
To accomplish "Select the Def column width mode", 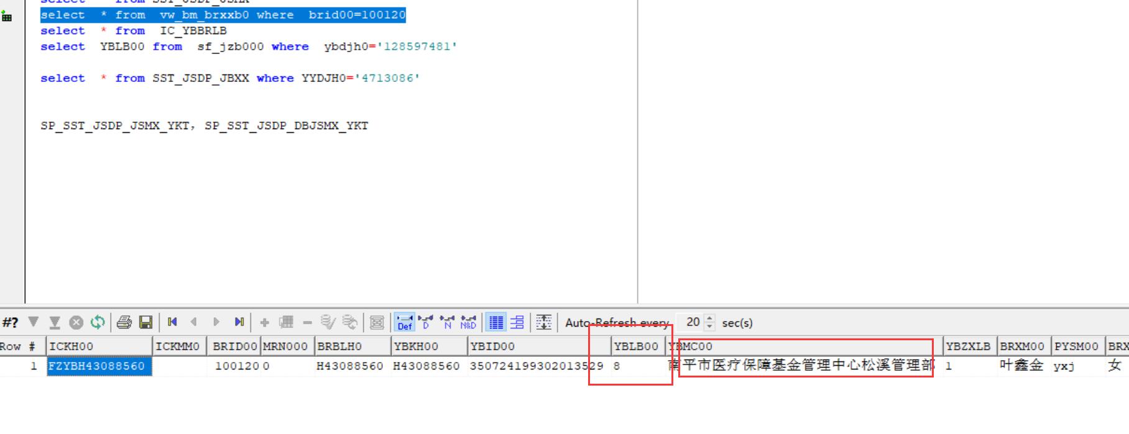I will point(405,322).
